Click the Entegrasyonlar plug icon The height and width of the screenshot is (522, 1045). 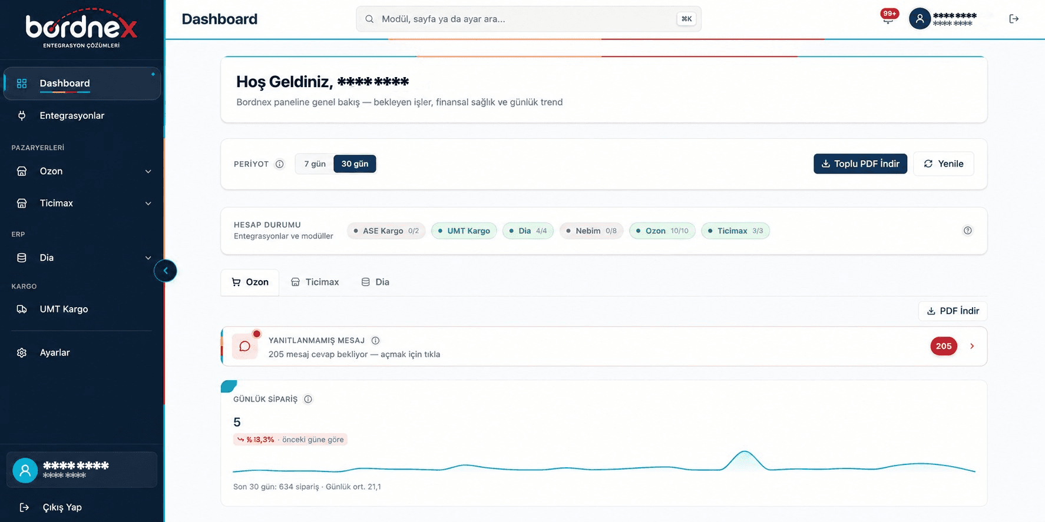point(22,115)
